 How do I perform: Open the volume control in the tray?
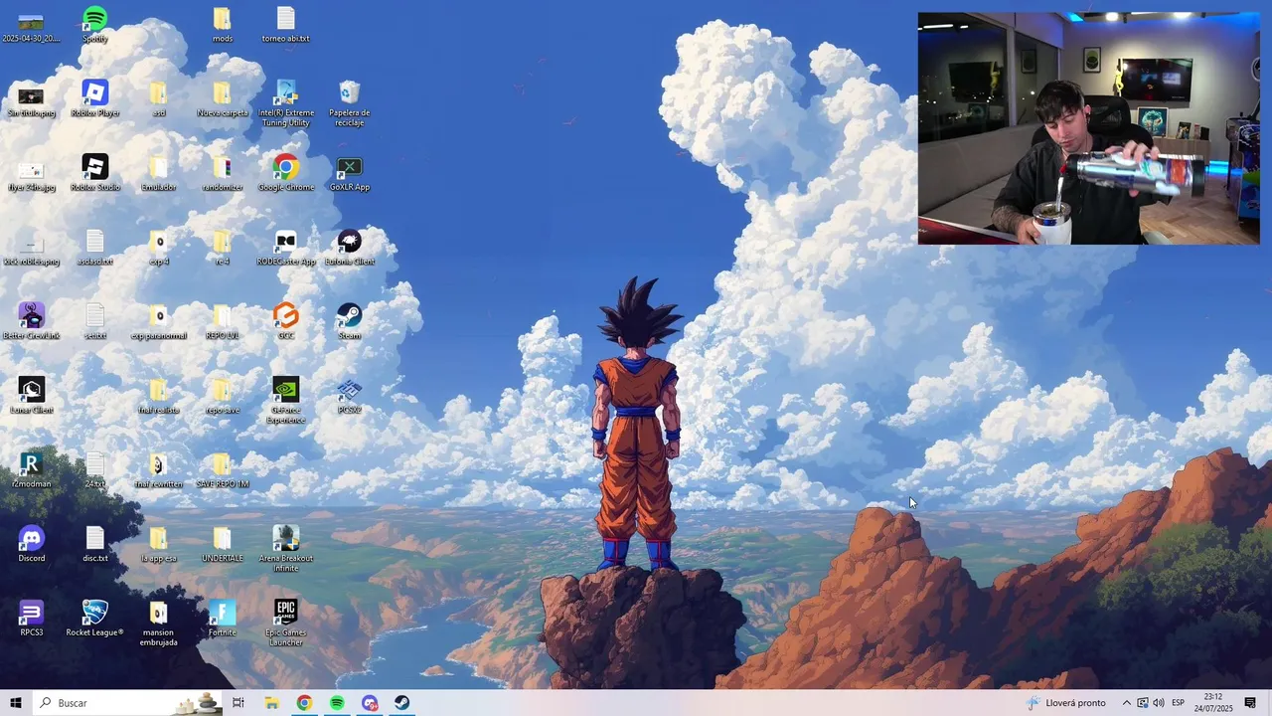[1158, 703]
